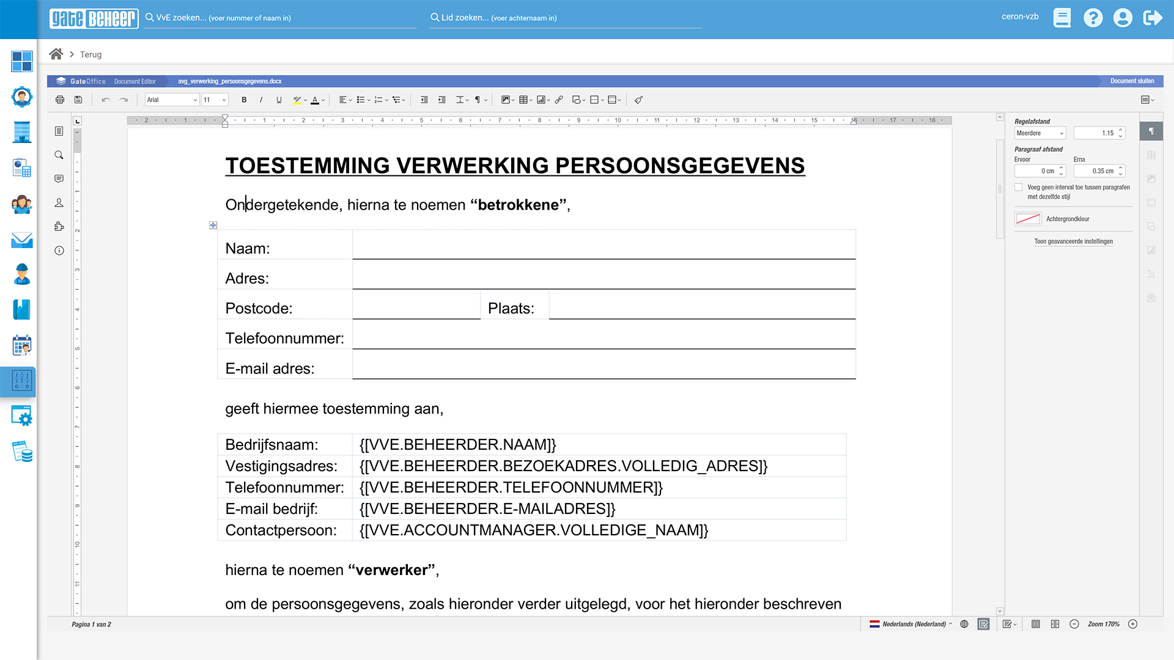The width and height of the screenshot is (1174, 660).
Task: Open the paragraph alignment dropdown
Action: 345,100
